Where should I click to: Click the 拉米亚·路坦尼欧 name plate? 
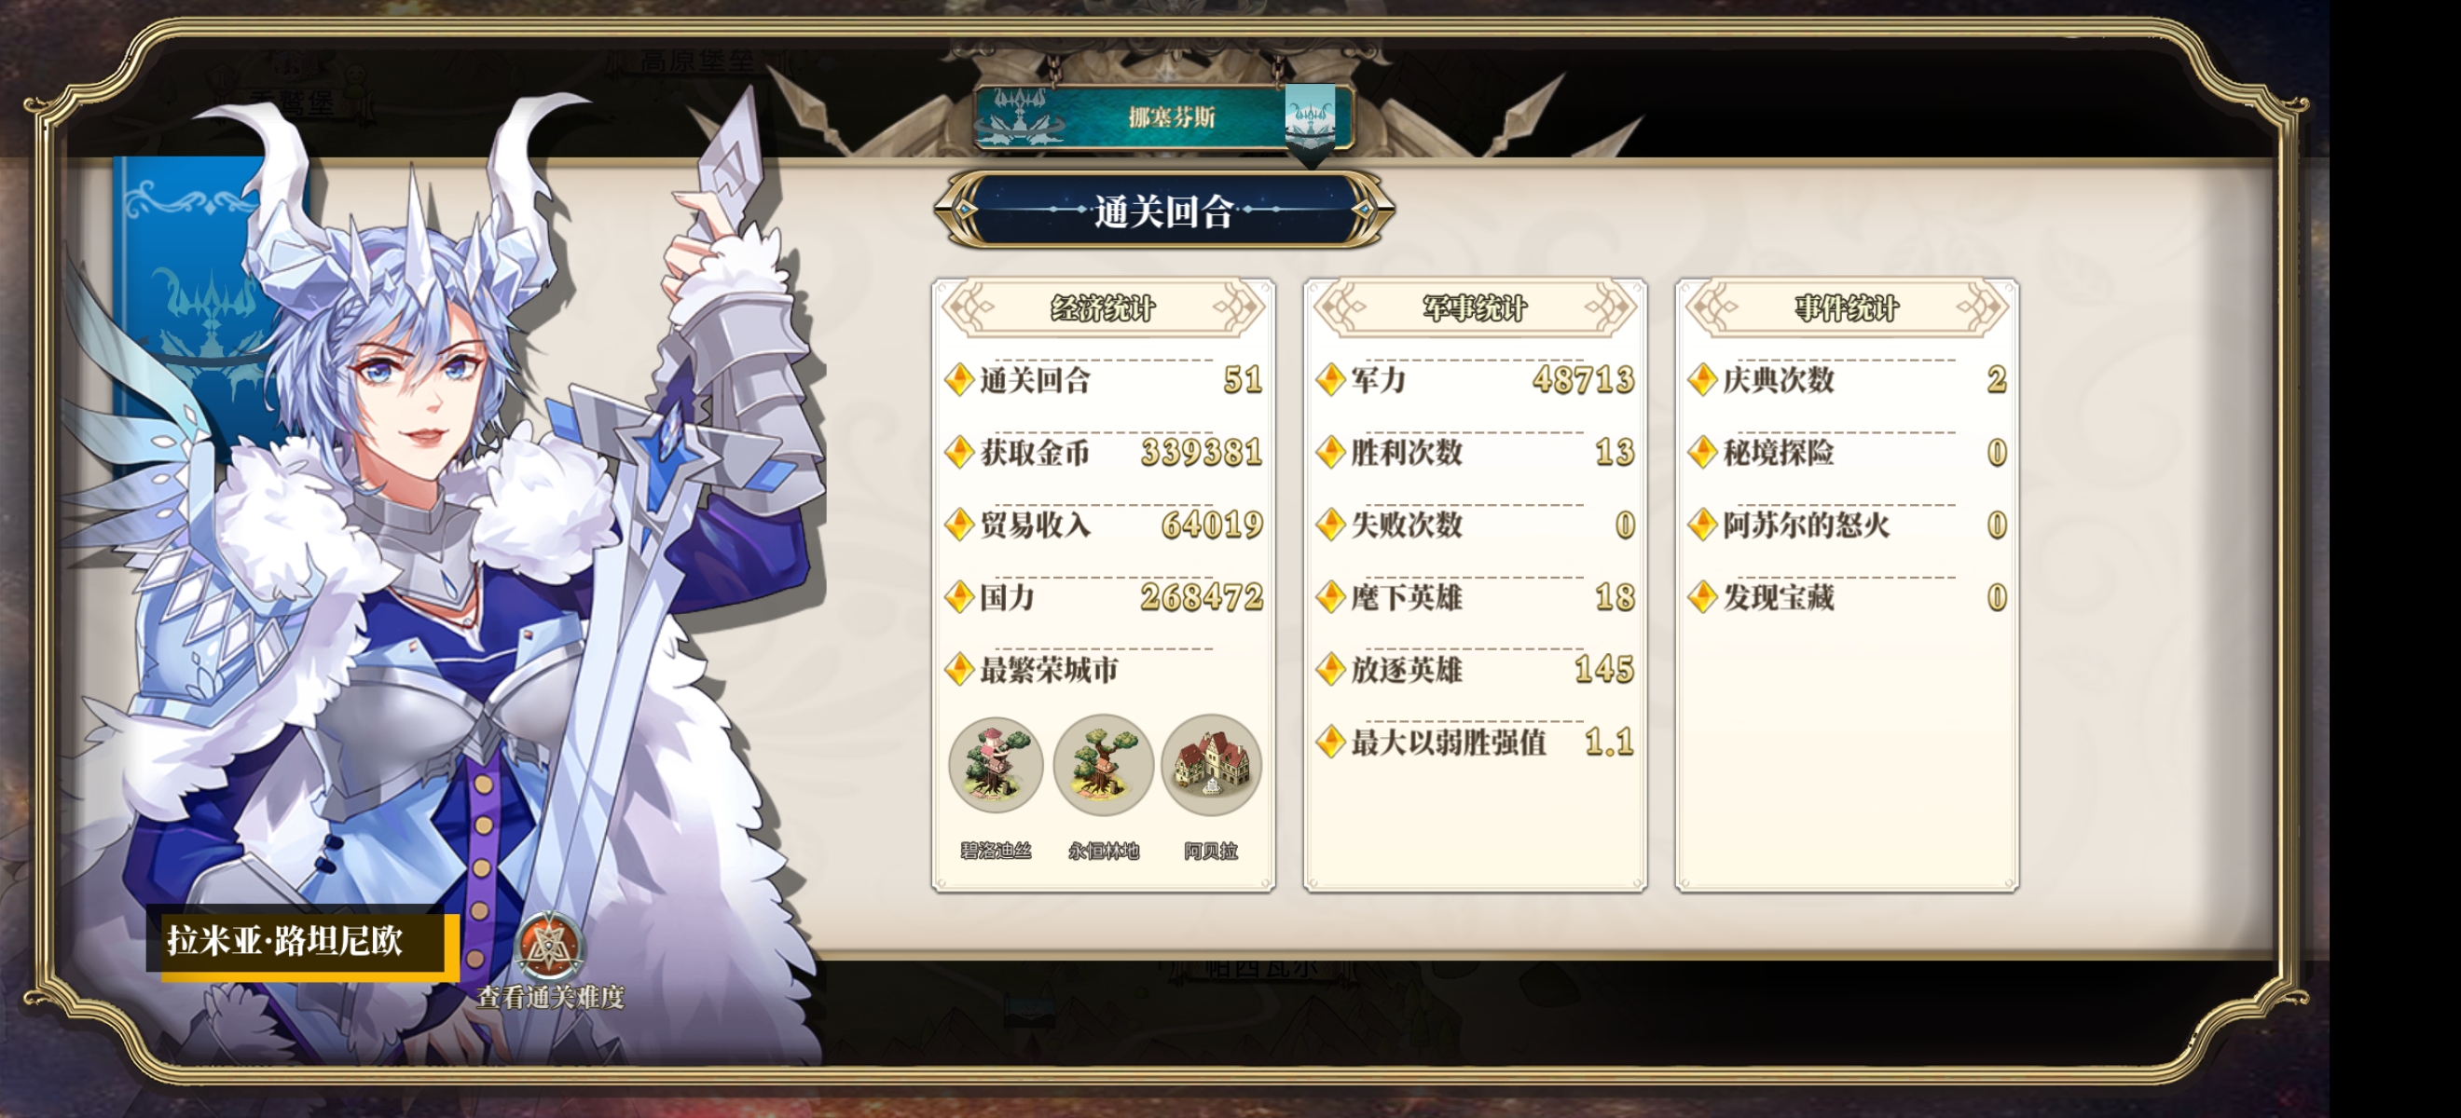coord(302,941)
